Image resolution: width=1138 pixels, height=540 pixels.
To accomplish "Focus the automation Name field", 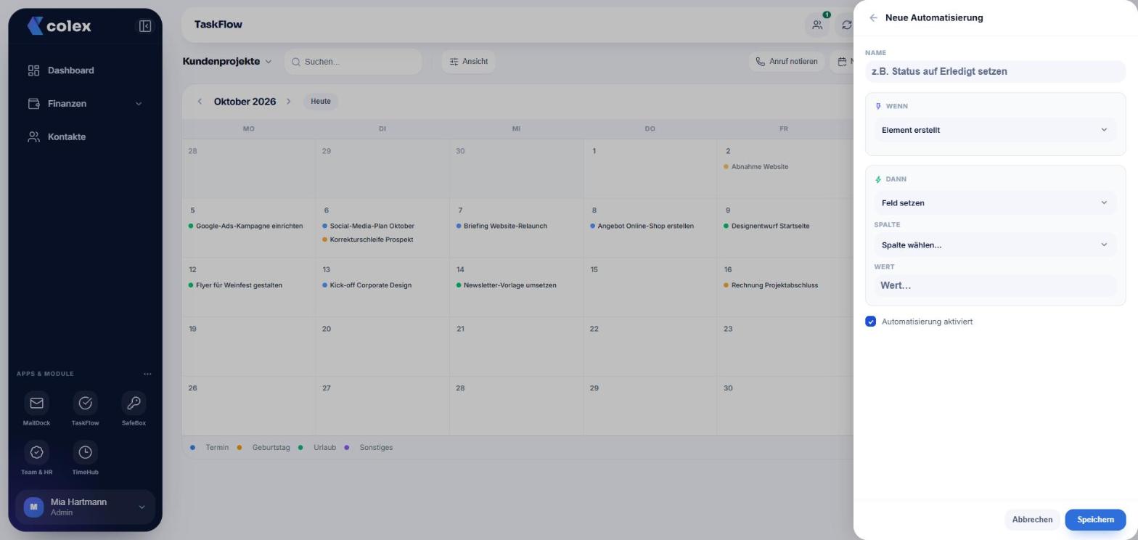I will tap(995, 71).
